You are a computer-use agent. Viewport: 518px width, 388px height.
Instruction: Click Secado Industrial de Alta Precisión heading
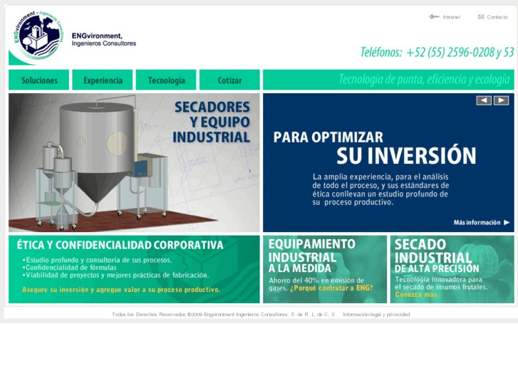tap(437, 256)
